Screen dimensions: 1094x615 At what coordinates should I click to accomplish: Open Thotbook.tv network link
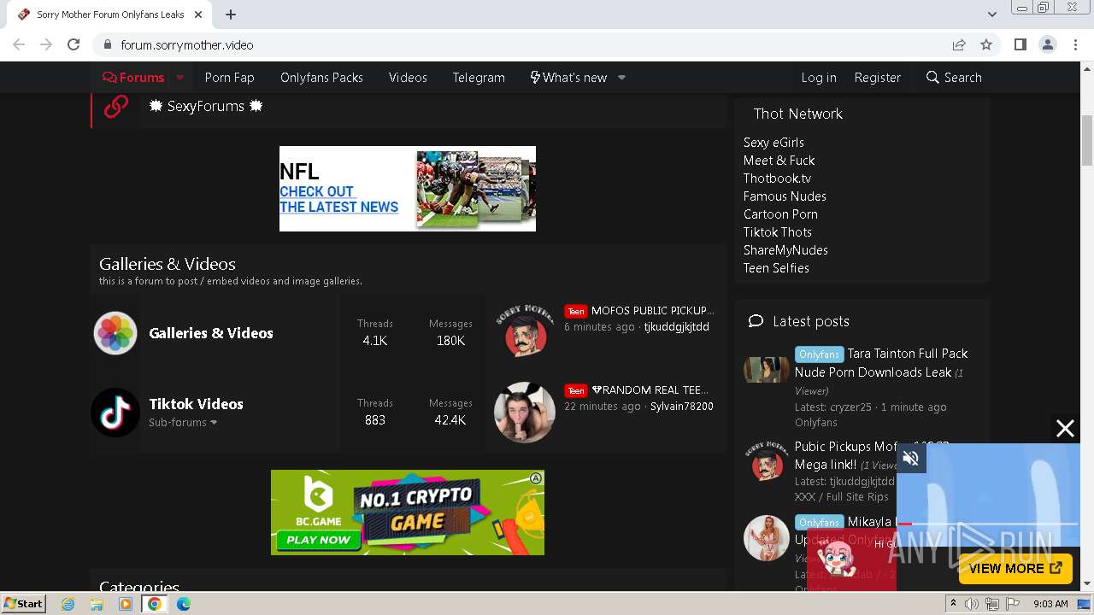click(777, 179)
